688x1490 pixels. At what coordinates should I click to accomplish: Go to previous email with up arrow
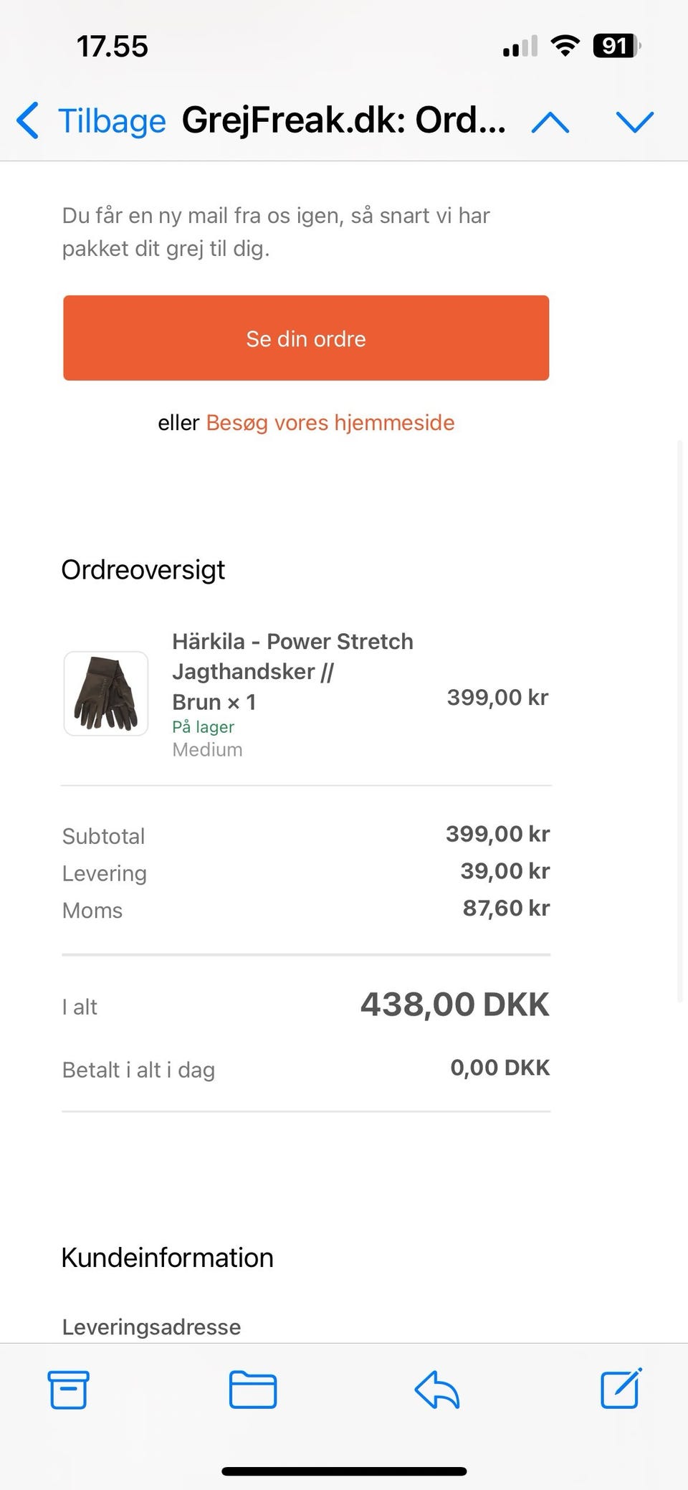(x=550, y=122)
